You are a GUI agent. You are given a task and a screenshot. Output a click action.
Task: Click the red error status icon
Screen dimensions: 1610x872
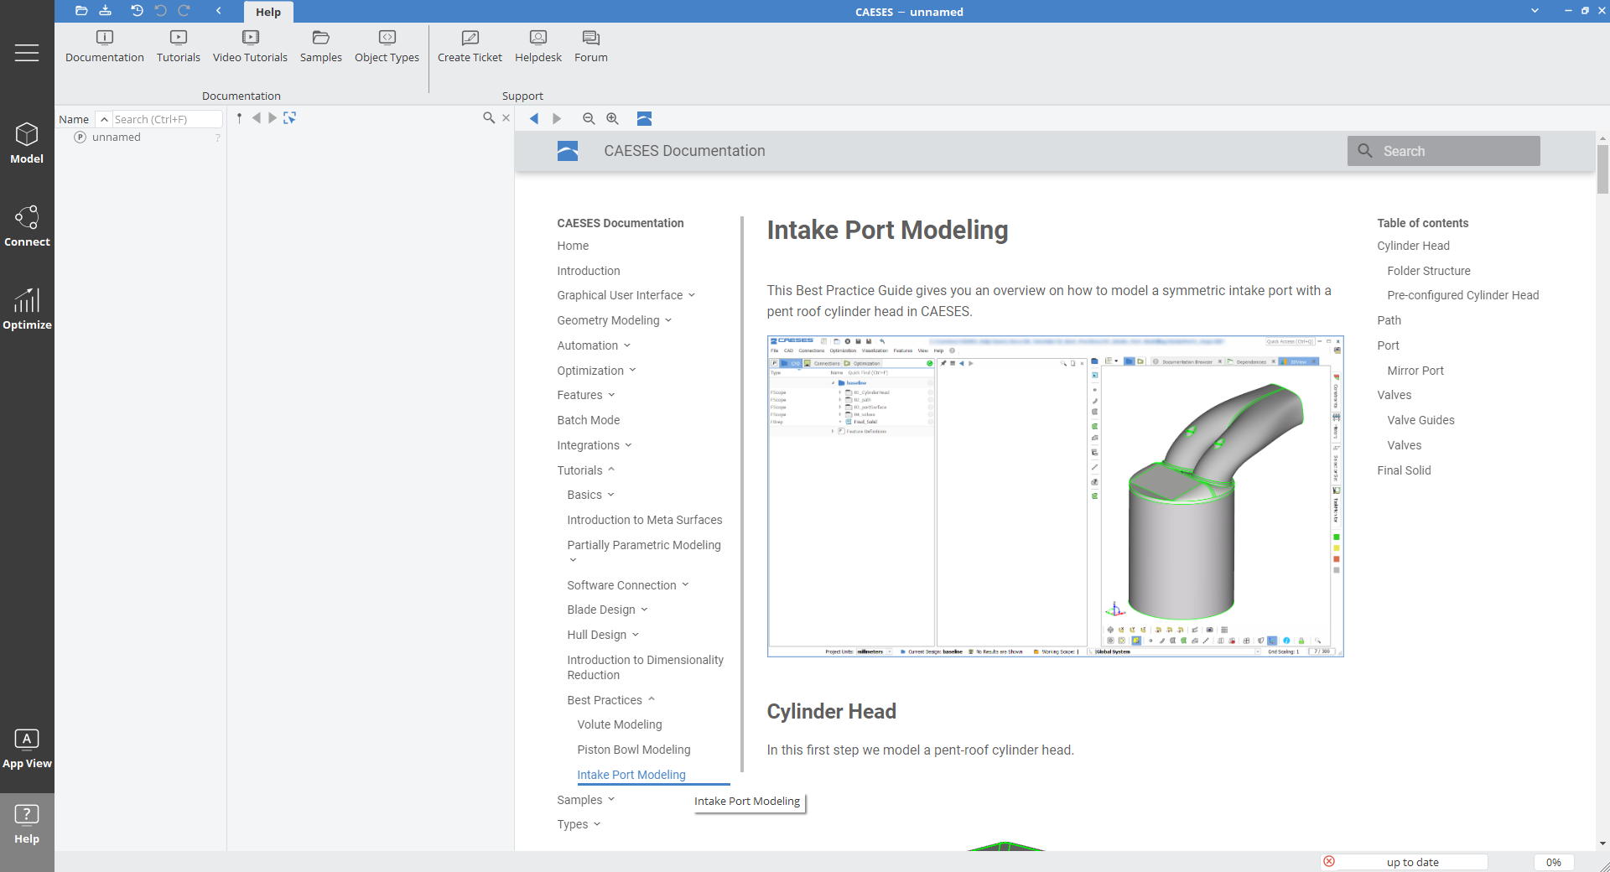coord(1329,861)
